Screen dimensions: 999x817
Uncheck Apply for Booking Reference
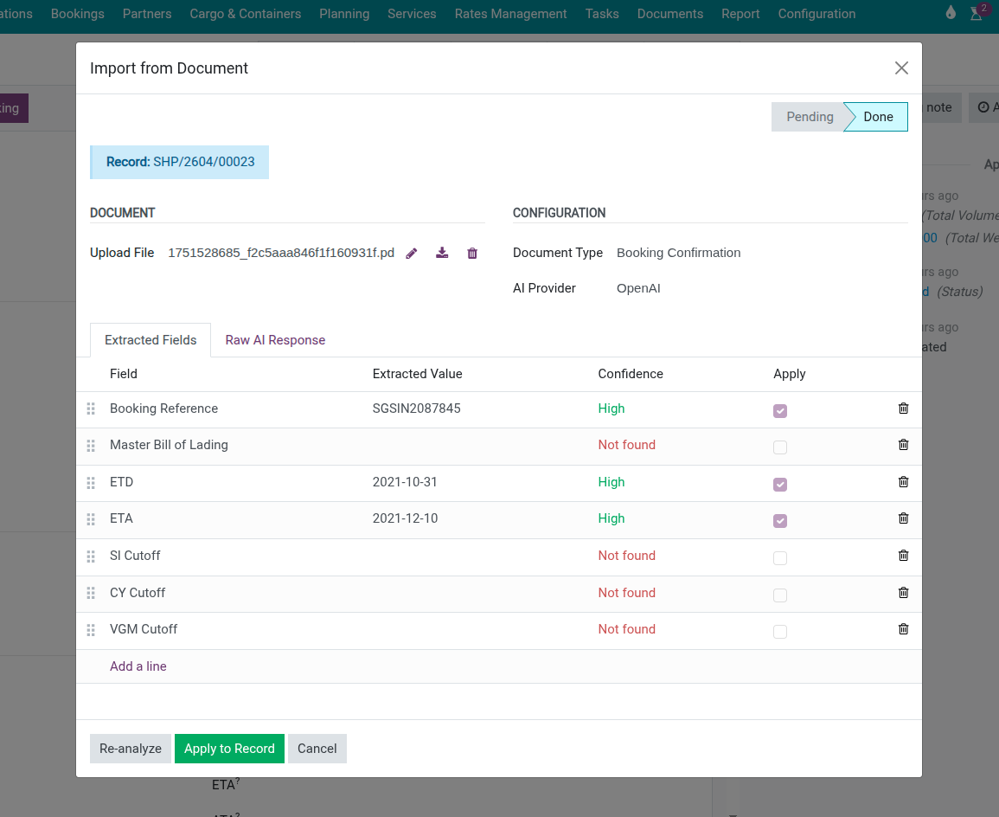tap(780, 411)
